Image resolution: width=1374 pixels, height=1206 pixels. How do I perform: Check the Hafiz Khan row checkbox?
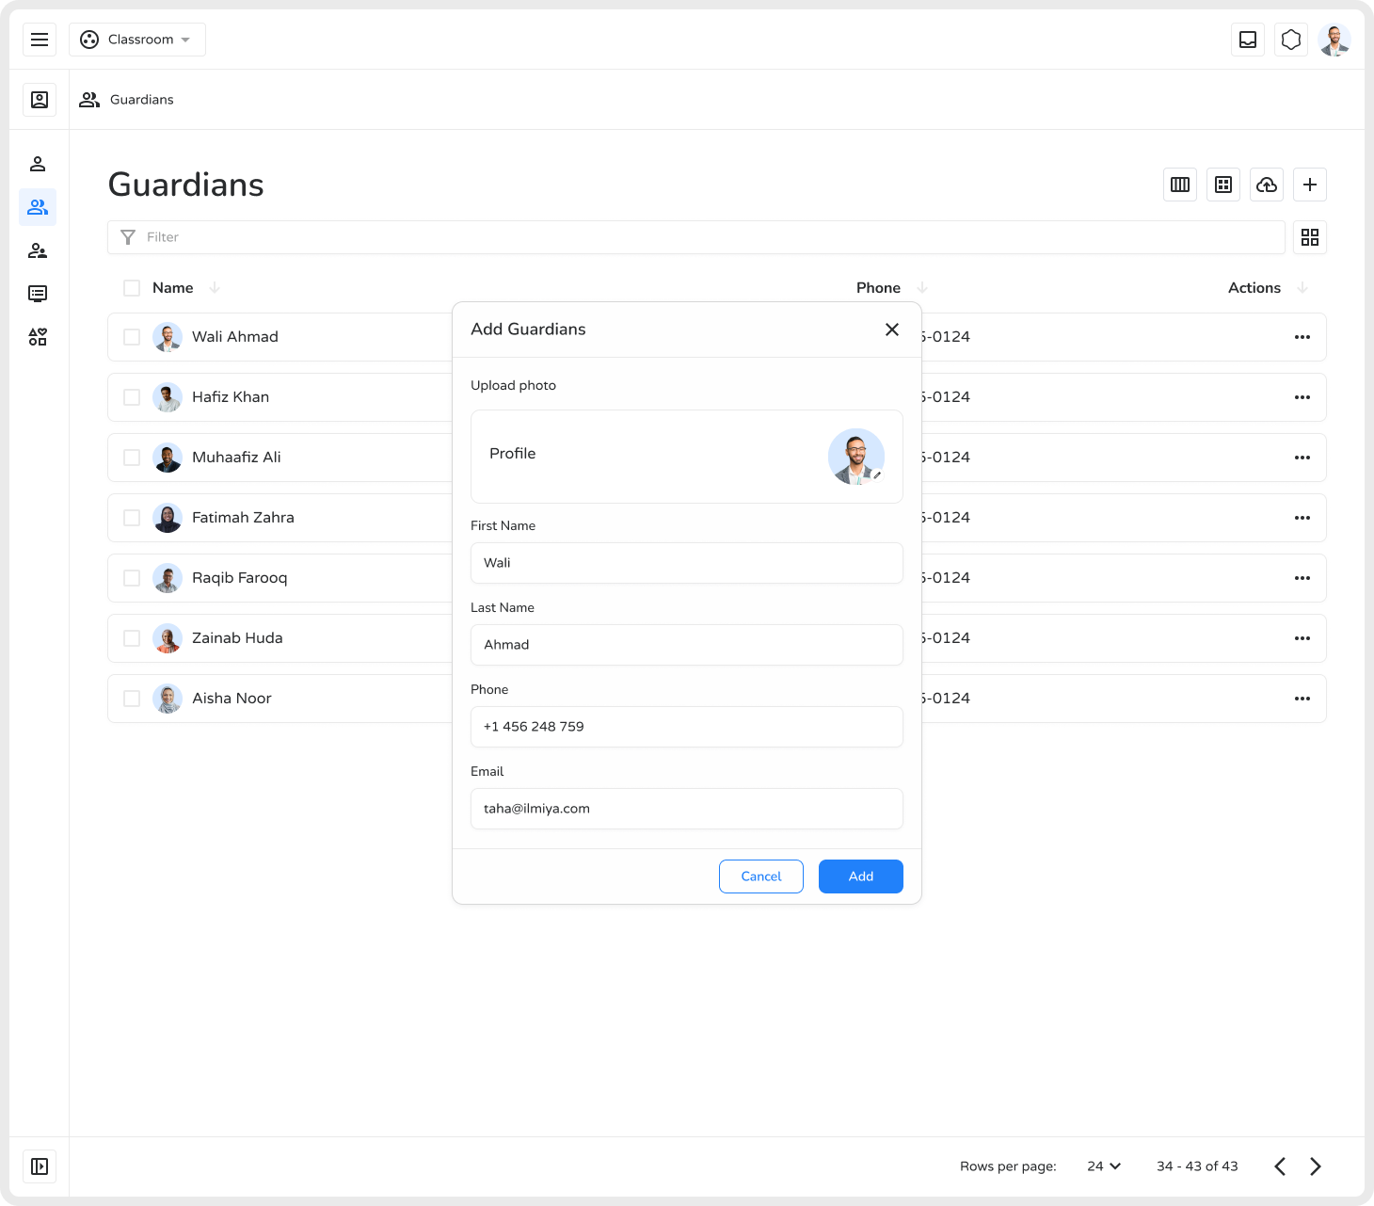tap(132, 397)
